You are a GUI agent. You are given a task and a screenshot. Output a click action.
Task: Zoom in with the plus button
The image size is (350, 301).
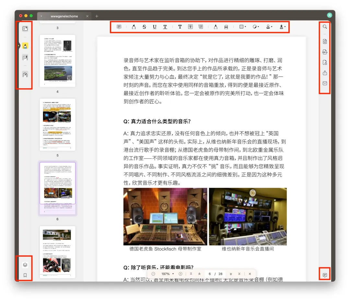181,274
